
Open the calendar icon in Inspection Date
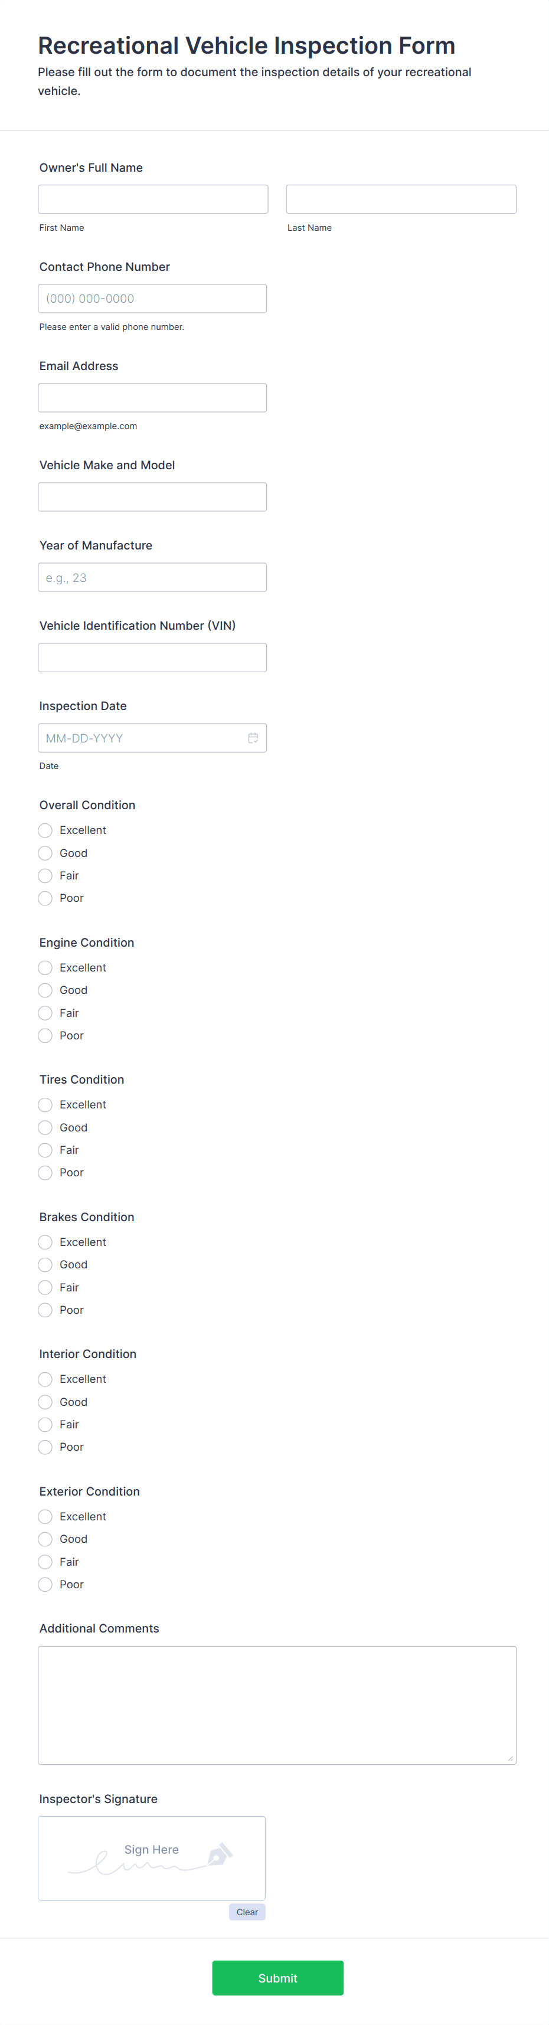click(253, 737)
